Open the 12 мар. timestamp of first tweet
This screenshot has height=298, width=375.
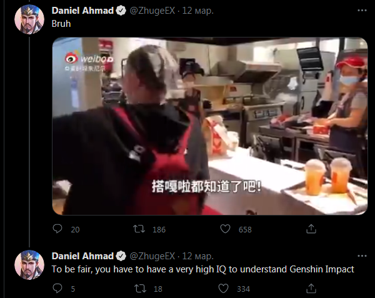[x=197, y=11]
